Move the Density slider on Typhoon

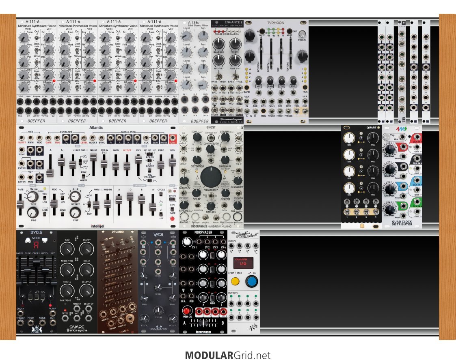click(x=271, y=54)
